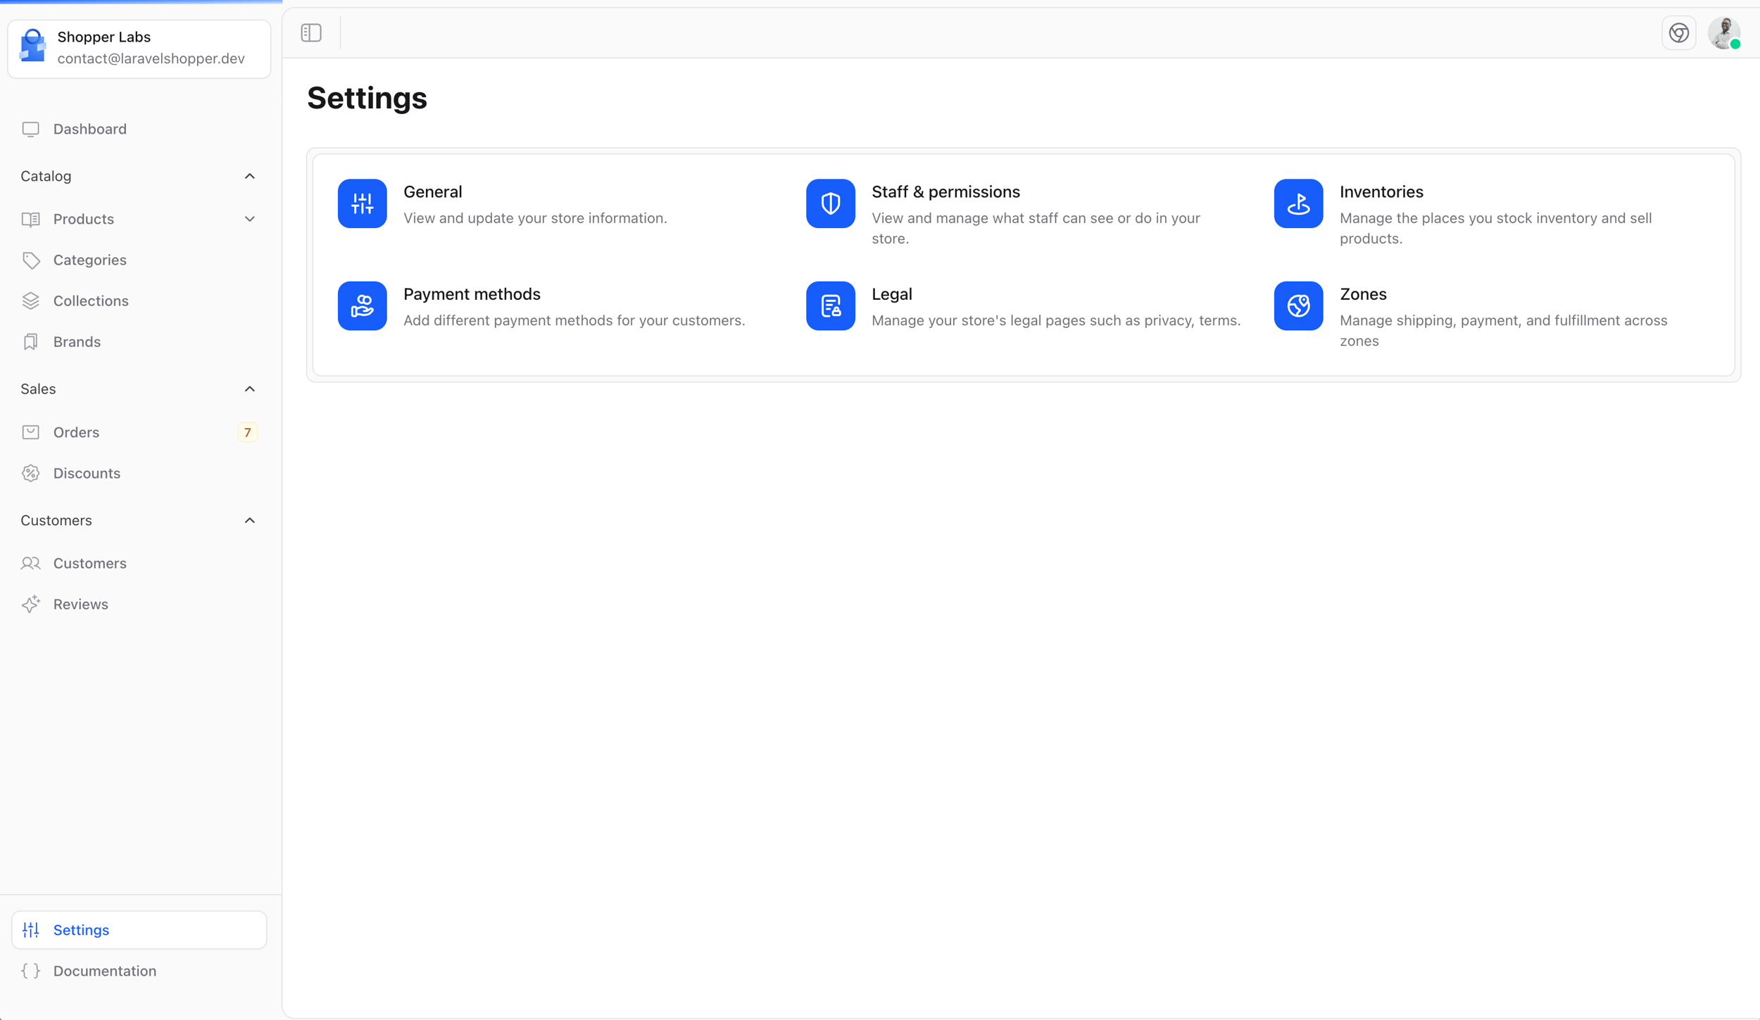The width and height of the screenshot is (1760, 1020).
Task: Click the Customers people icon
Action: (30, 563)
